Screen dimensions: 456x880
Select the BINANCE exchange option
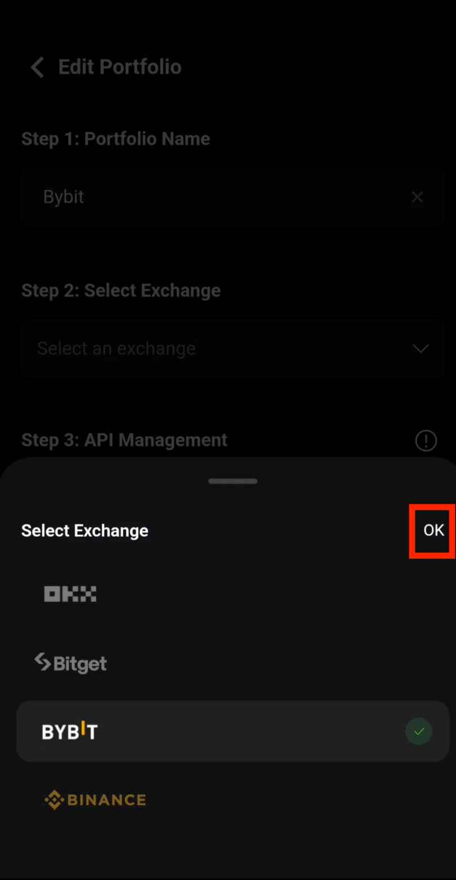[x=95, y=800]
